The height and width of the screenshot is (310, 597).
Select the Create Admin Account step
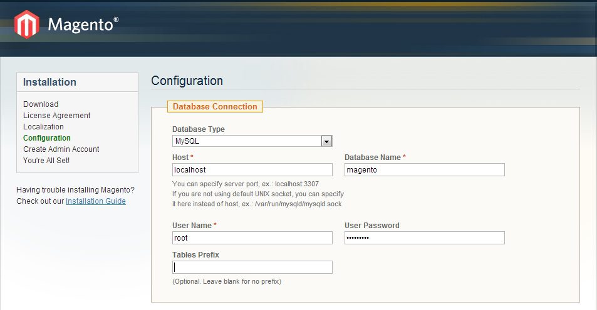click(61, 149)
